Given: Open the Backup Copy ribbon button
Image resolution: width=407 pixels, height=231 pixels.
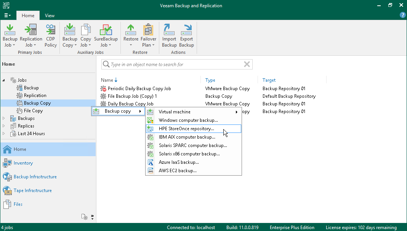Looking at the screenshot, I should [70, 36].
